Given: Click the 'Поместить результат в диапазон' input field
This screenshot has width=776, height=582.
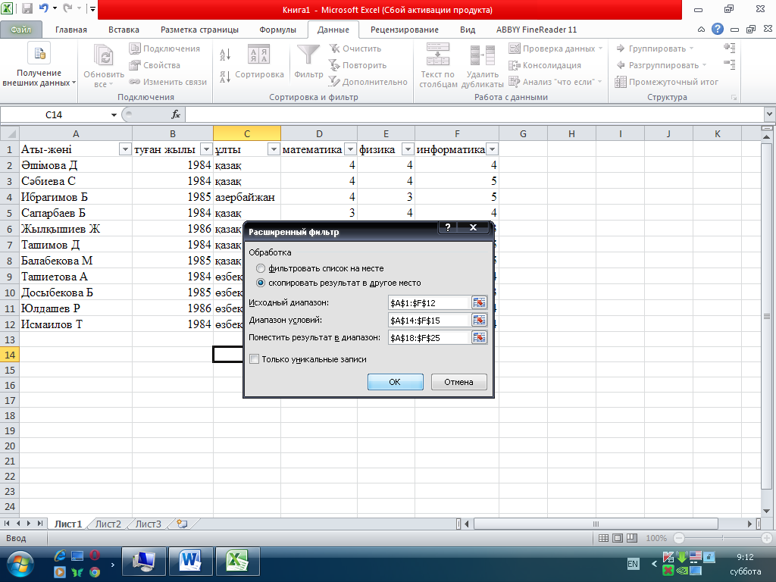Looking at the screenshot, I should [x=428, y=337].
